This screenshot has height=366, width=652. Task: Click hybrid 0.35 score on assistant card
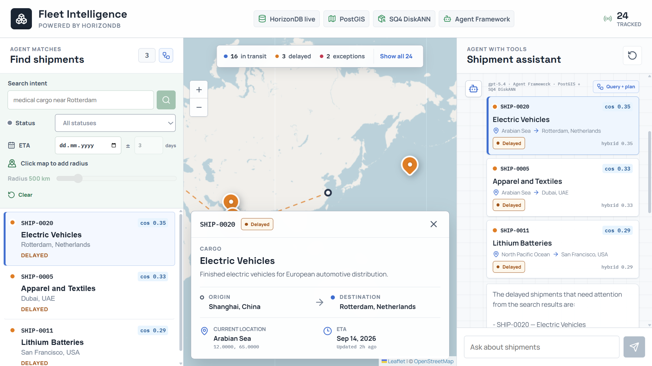pos(617,143)
